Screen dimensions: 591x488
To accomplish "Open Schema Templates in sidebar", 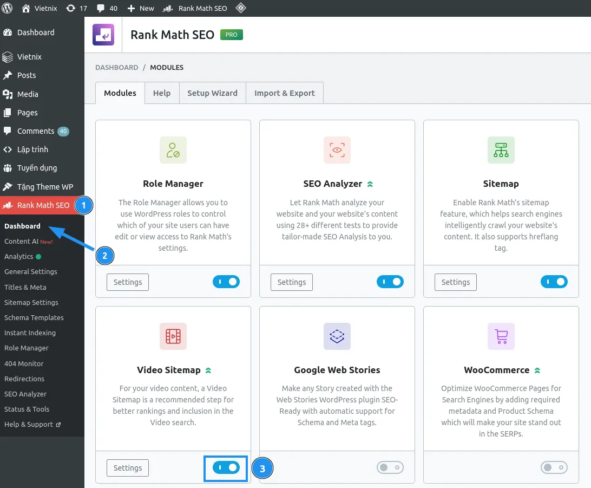I will click(34, 317).
